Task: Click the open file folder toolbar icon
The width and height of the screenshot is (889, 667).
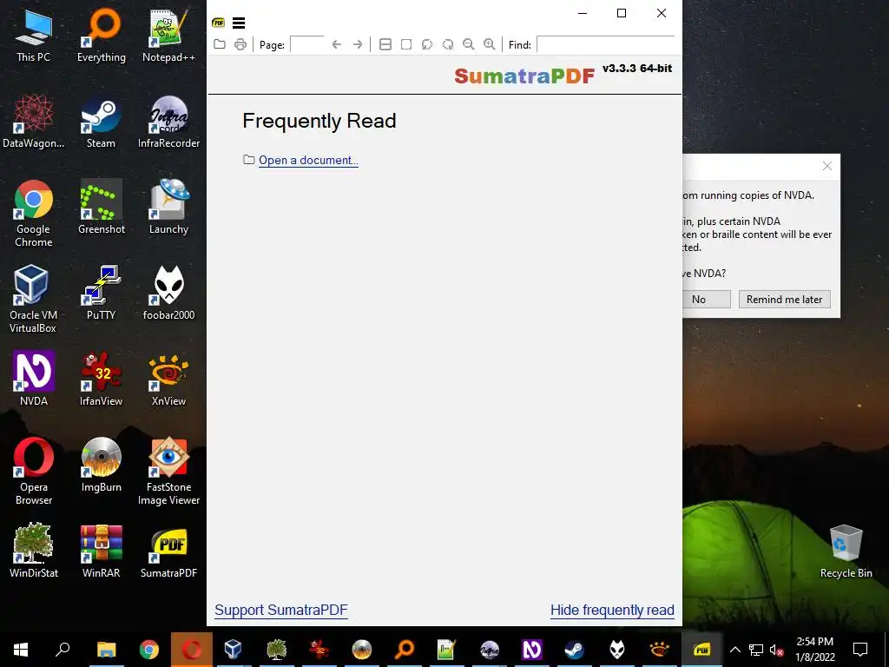Action: (220, 44)
